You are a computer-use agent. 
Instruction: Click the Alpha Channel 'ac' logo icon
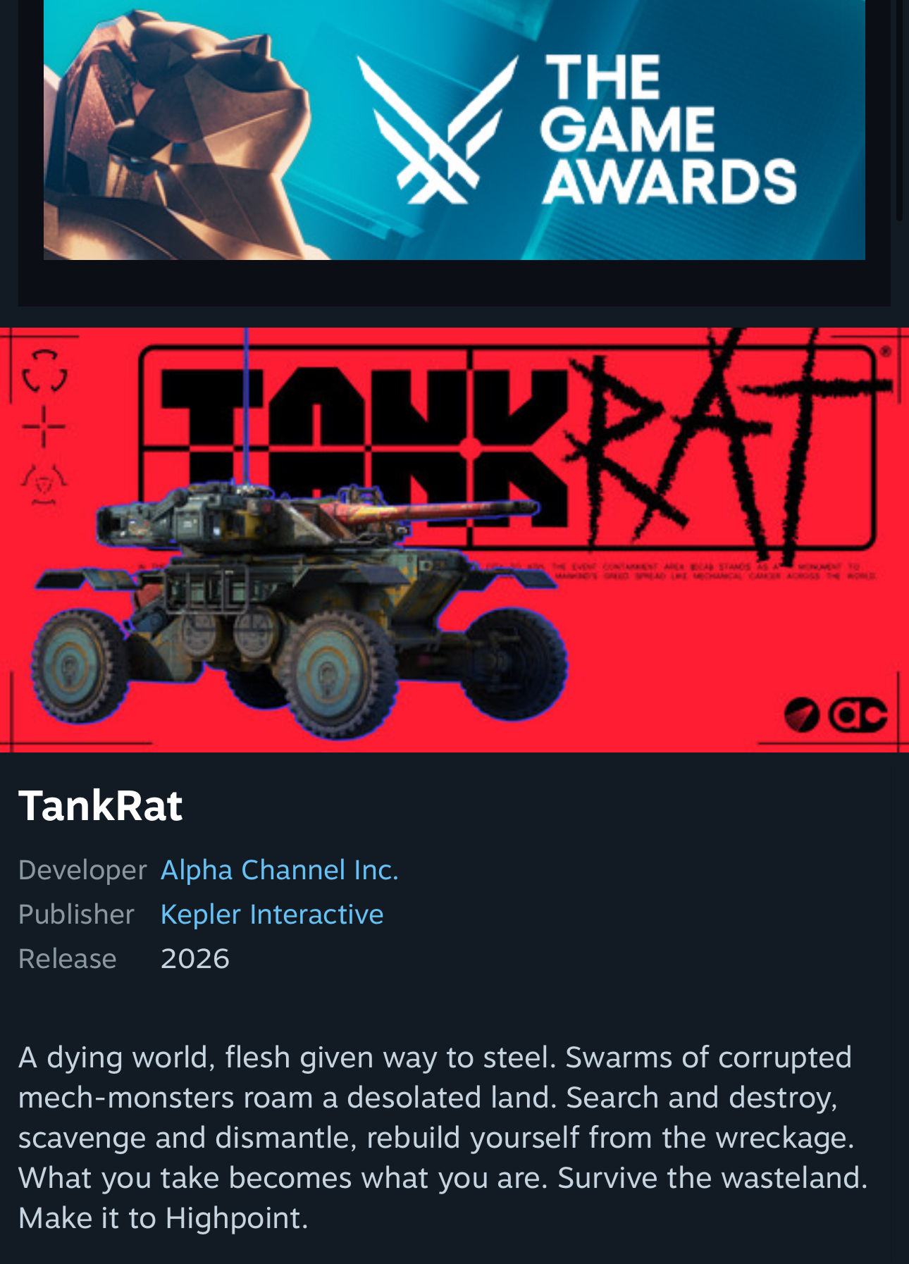click(858, 715)
